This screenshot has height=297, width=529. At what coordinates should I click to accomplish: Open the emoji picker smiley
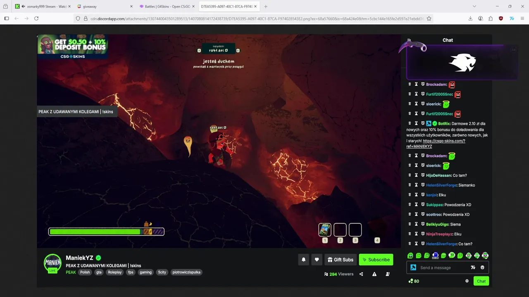point(482,268)
